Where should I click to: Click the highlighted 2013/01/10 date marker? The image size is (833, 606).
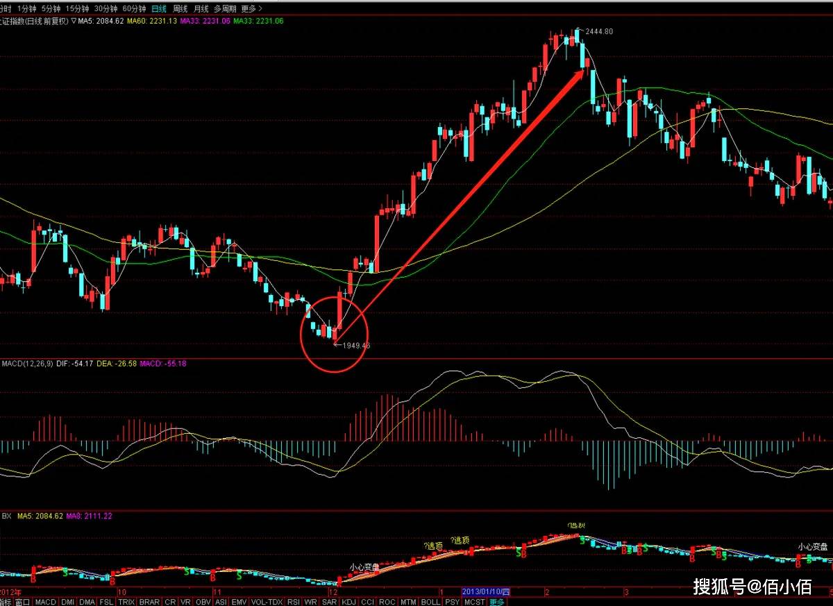pyautogui.click(x=486, y=591)
